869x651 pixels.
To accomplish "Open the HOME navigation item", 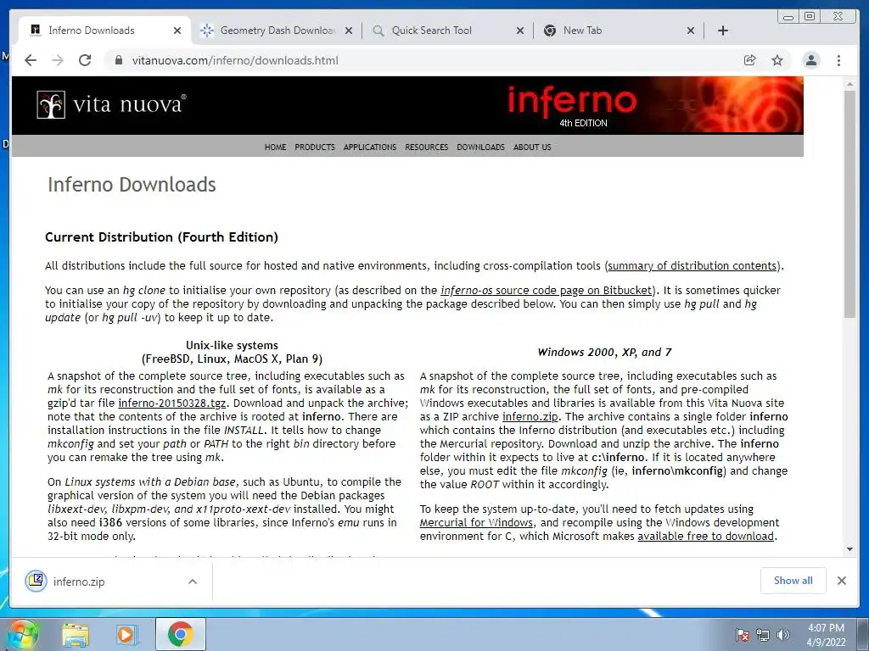I will click(276, 147).
